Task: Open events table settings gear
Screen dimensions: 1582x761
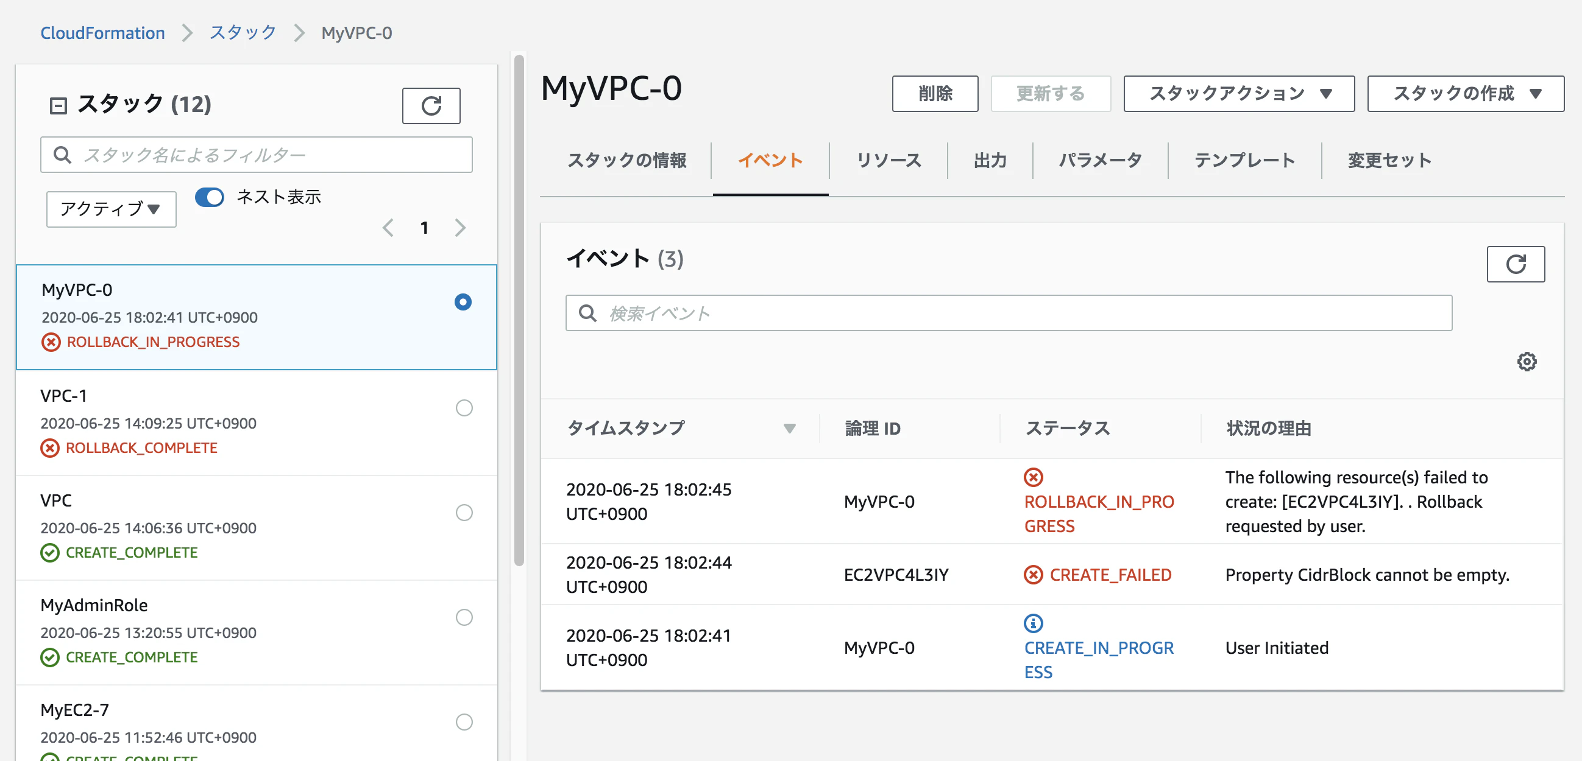Action: pyautogui.click(x=1527, y=362)
